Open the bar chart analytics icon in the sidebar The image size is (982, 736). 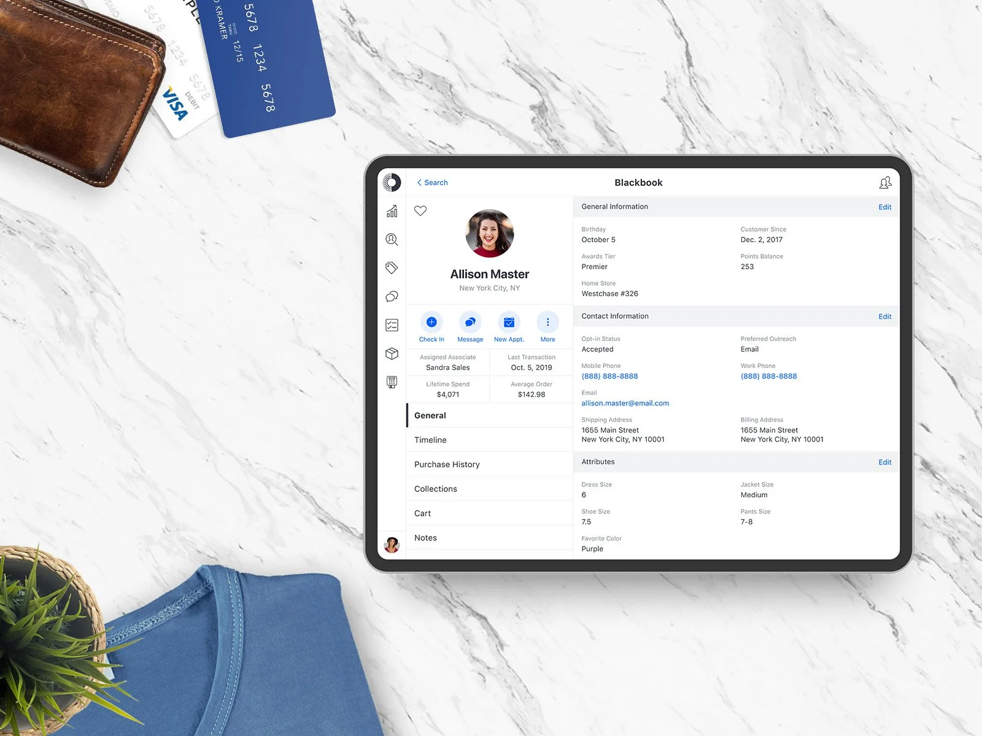tap(392, 211)
